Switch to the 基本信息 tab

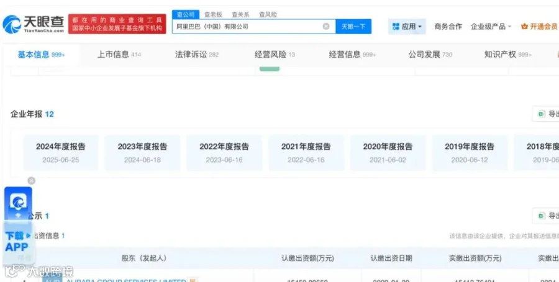coord(42,55)
